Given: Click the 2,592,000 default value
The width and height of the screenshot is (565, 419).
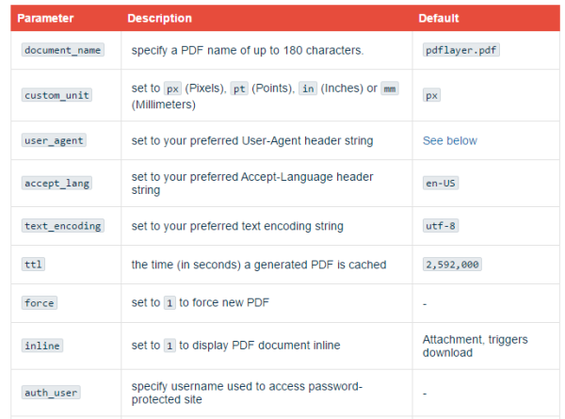Looking at the screenshot, I should pos(453,265).
